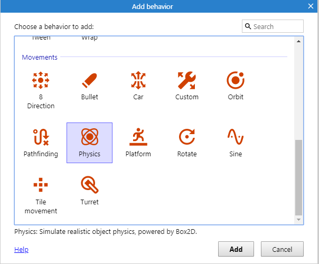This screenshot has width=319, height=264.
Task: Pick the Turret behavior icon
Action: (x=89, y=186)
